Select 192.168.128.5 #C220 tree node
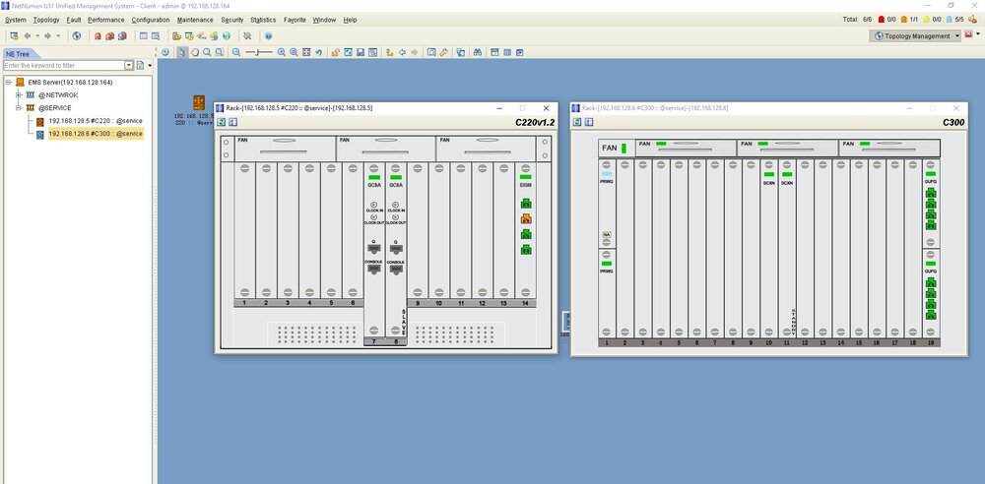Viewport: 985px width, 484px height. [95, 121]
